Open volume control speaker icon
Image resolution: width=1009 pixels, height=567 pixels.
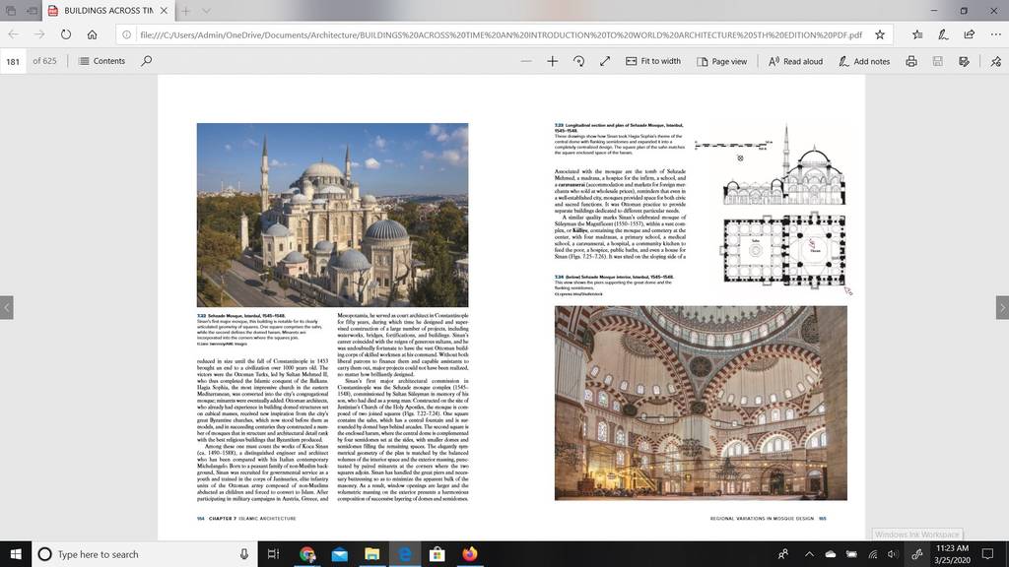click(893, 554)
